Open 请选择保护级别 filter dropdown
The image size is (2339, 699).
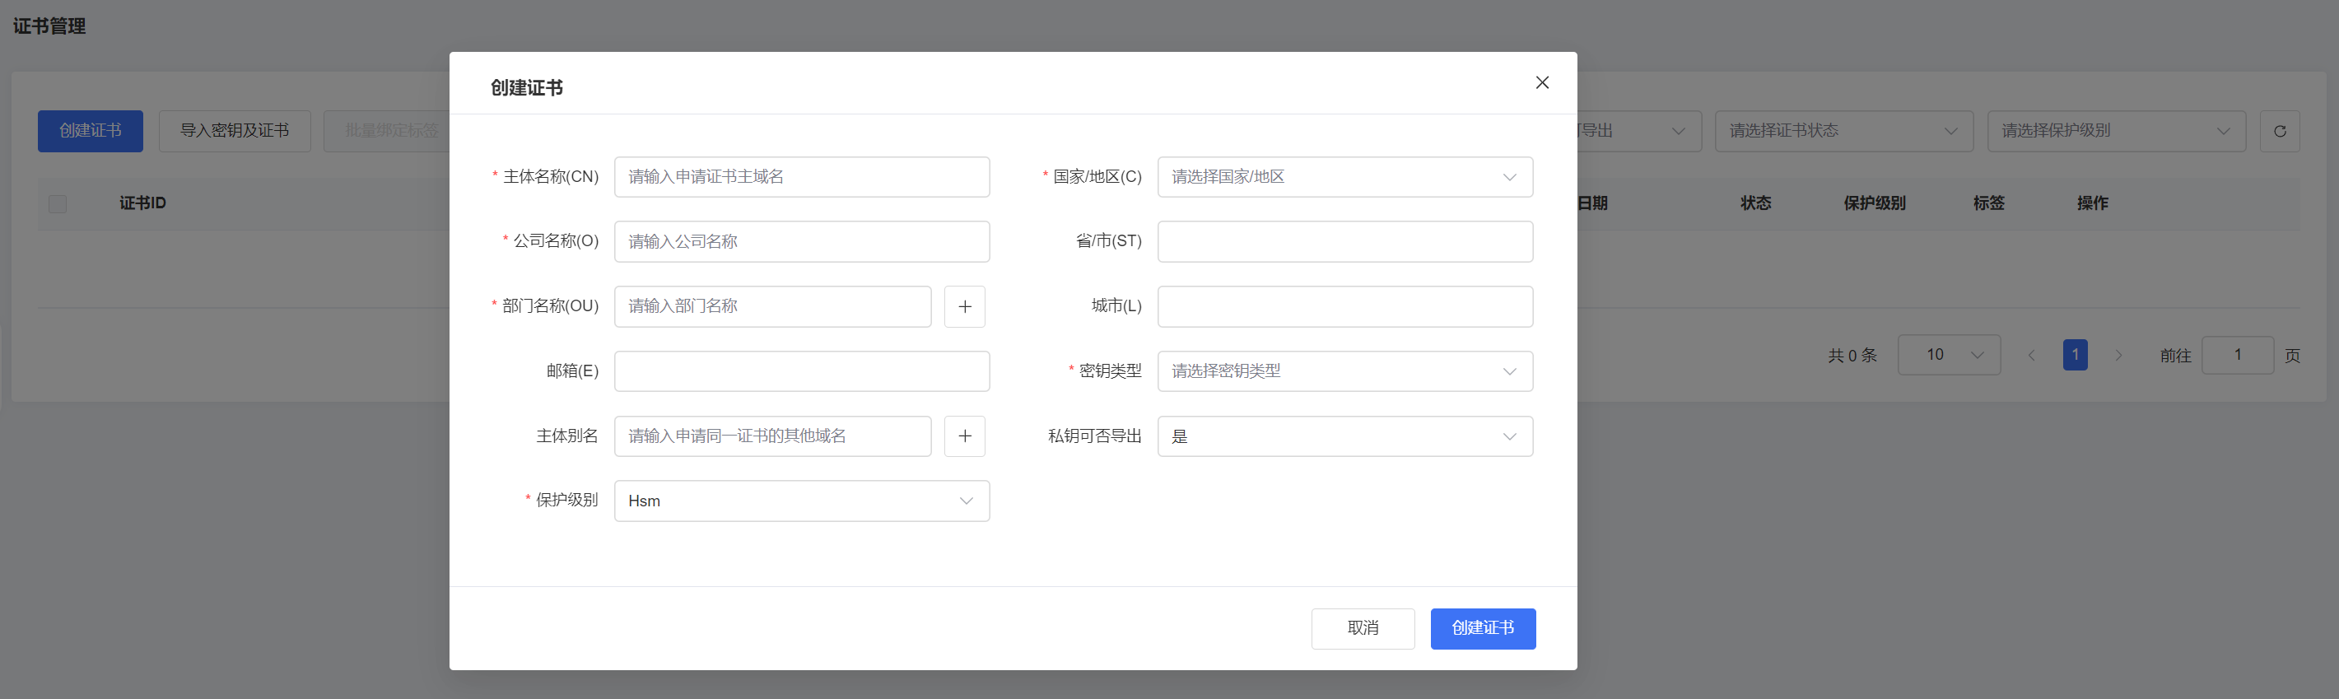click(x=2116, y=131)
